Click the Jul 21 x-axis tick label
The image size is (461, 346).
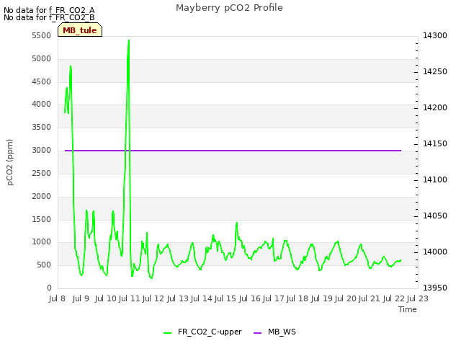coord(370,299)
